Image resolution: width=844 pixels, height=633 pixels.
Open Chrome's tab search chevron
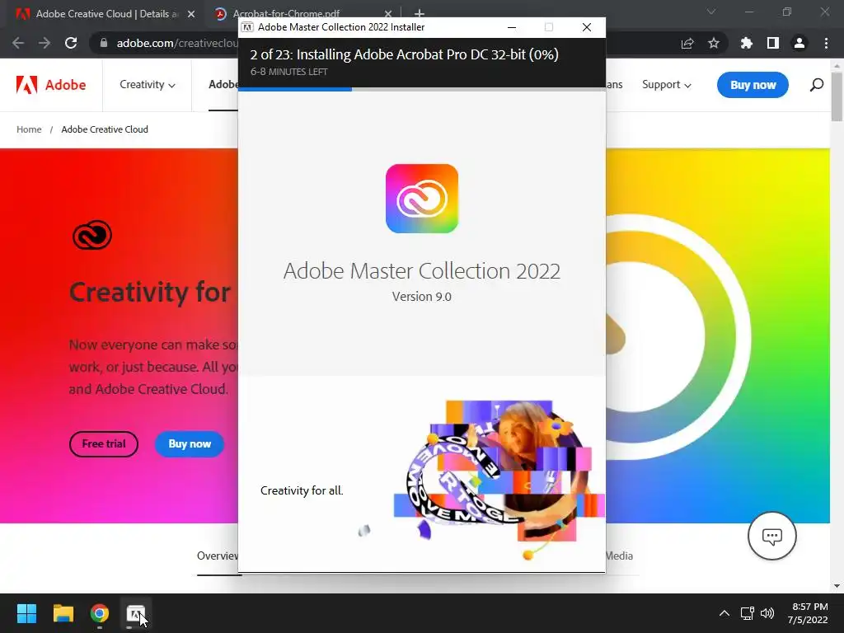tap(711, 12)
